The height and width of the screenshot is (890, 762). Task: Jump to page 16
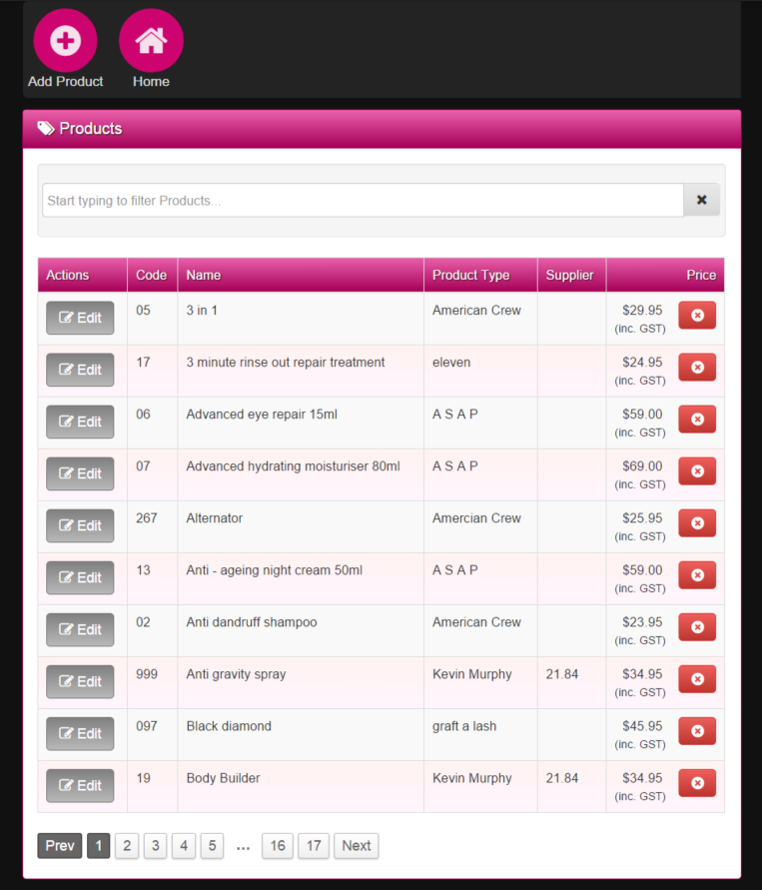(x=278, y=846)
